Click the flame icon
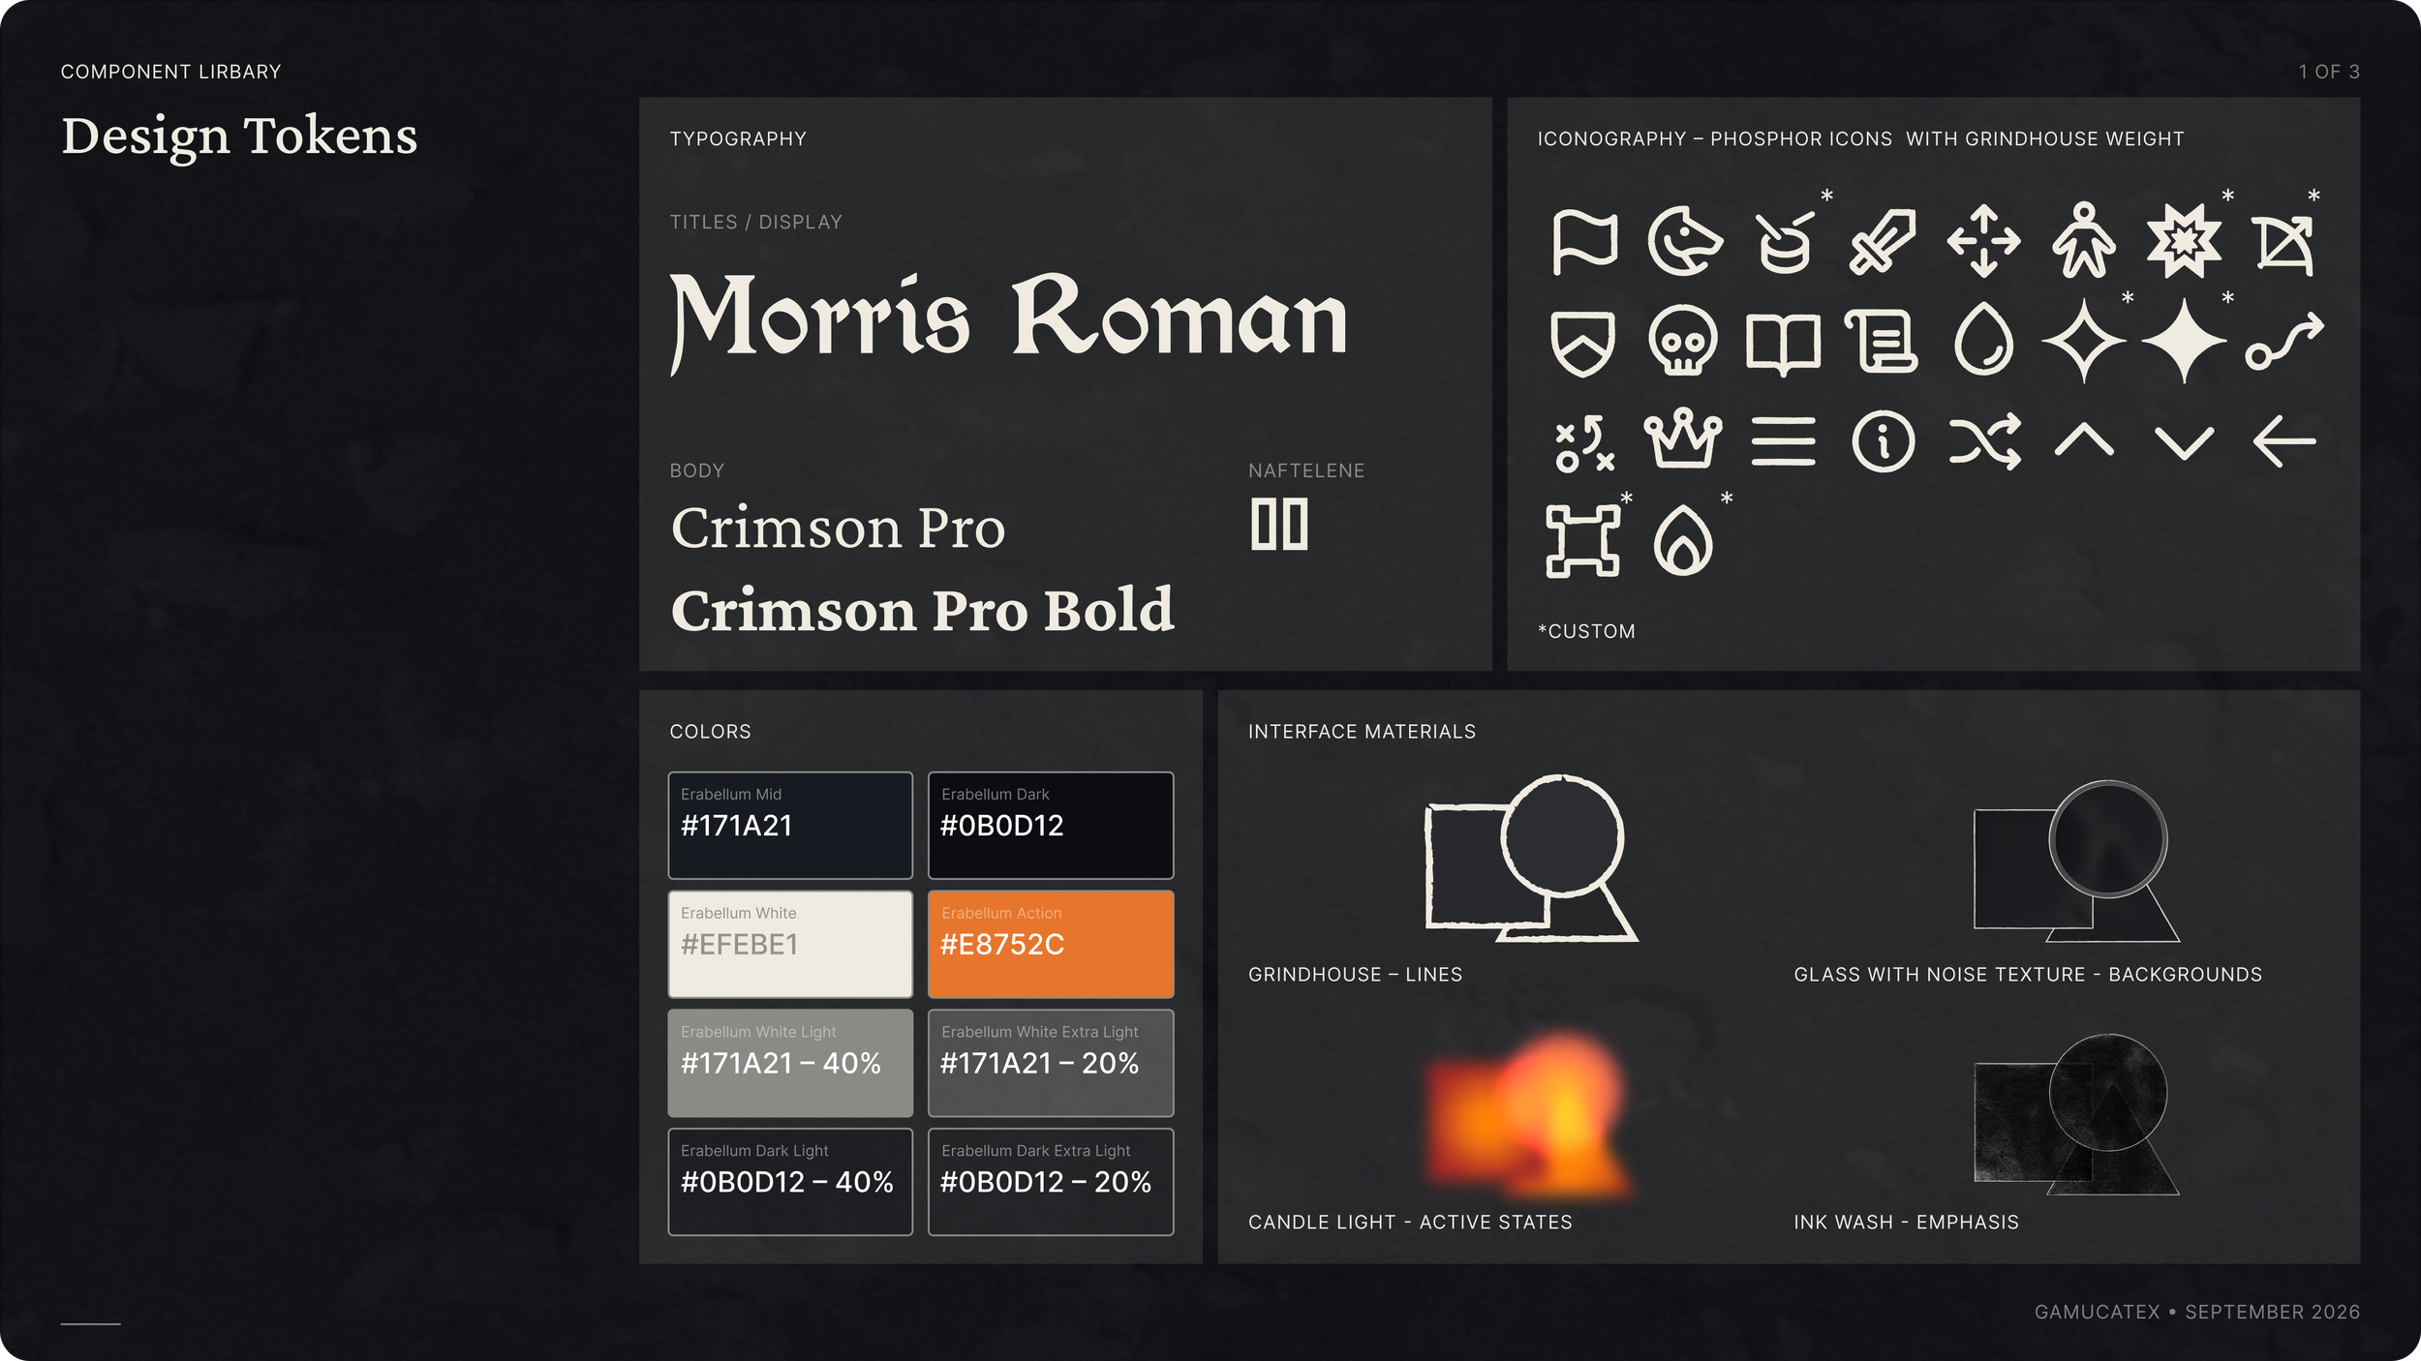The height and width of the screenshot is (1361, 2421). 1683,540
